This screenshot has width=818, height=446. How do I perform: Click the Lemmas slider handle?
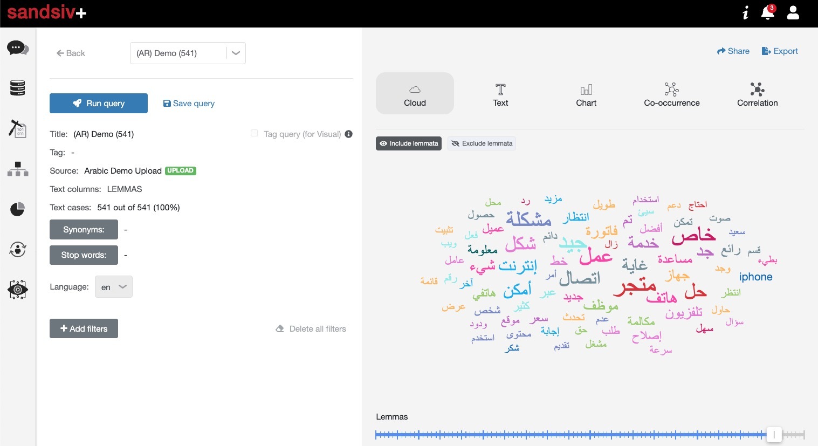pyautogui.click(x=774, y=434)
